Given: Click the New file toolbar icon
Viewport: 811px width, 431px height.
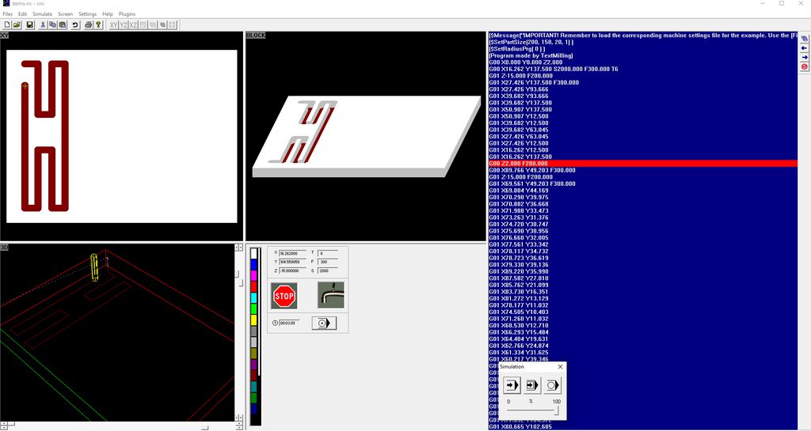Looking at the screenshot, I should click(6, 25).
